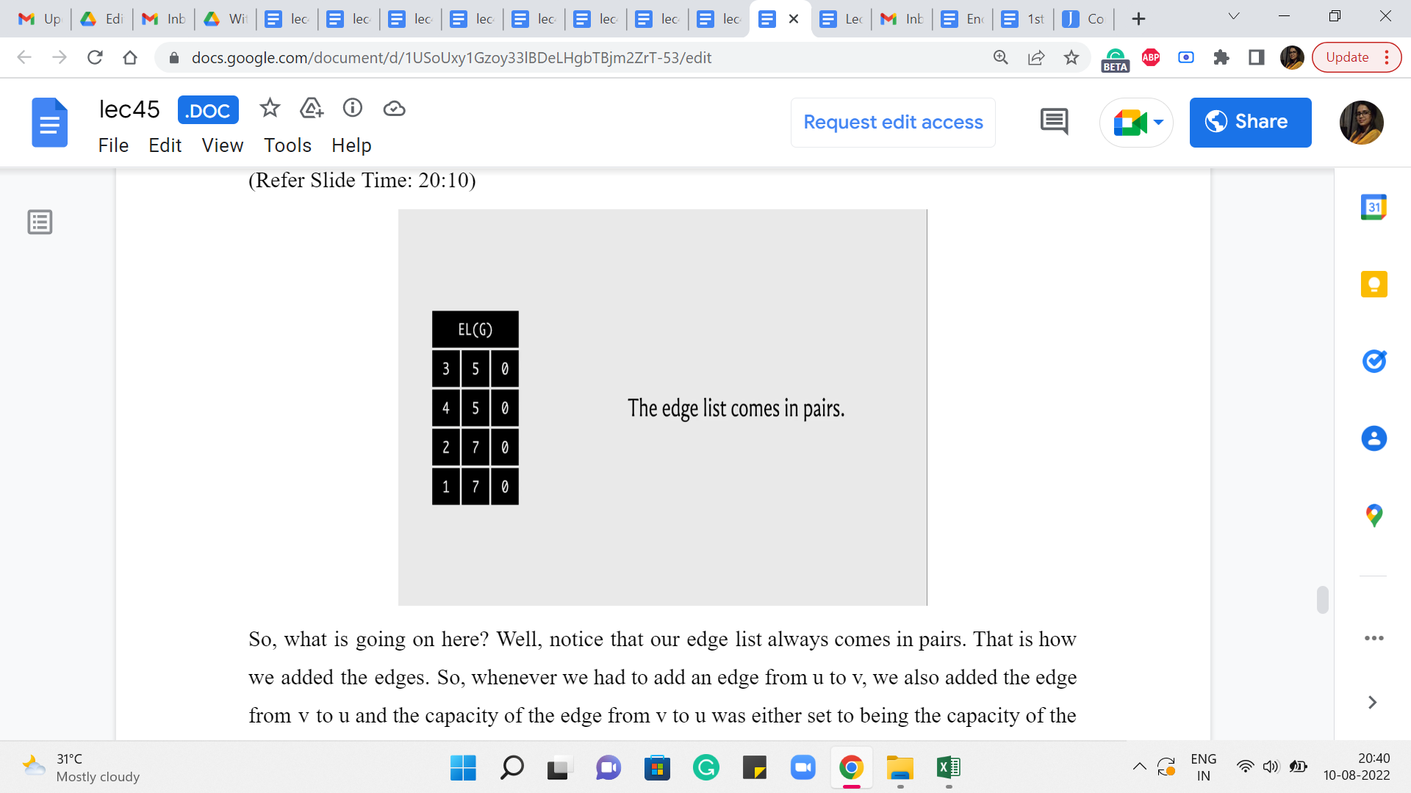
Task: Hide side panel with arrow
Action: click(1372, 703)
